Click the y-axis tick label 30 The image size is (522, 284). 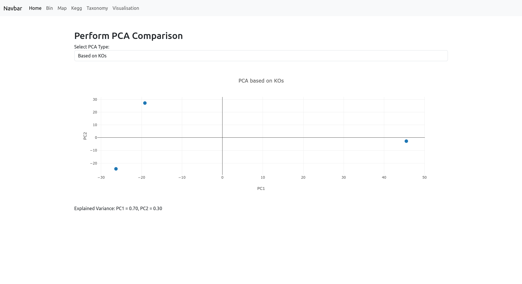tap(95, 100)
